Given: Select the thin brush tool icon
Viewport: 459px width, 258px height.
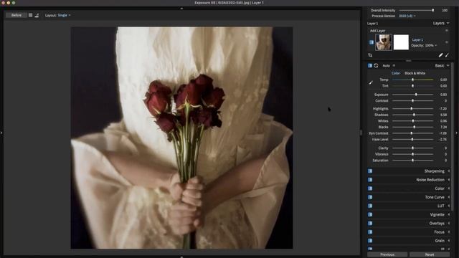Looking at the screenshot, I should [x=447, y=55].
